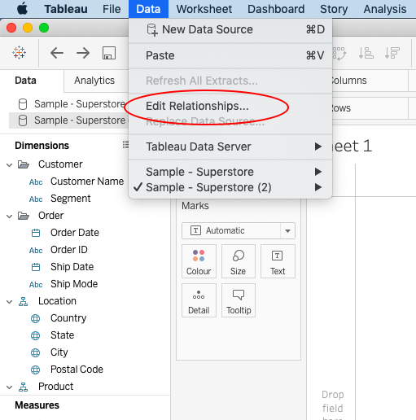
Task: Click the swap rows and columns icon
Action: 339,53
